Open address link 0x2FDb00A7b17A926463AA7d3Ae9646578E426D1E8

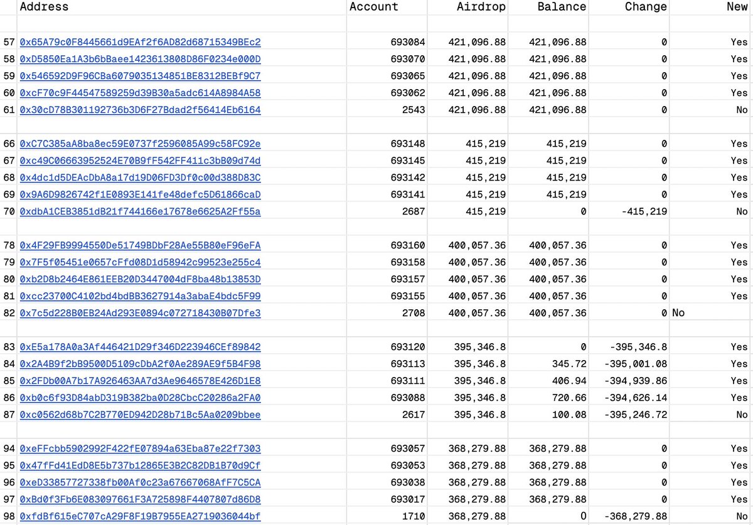[140, 381]
